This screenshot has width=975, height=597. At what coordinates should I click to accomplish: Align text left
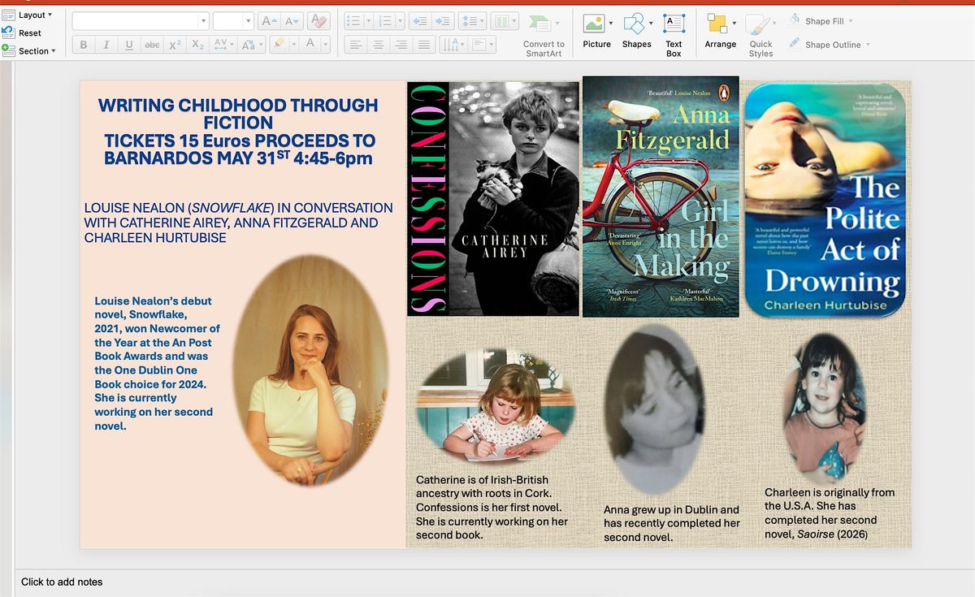point(356,45)
